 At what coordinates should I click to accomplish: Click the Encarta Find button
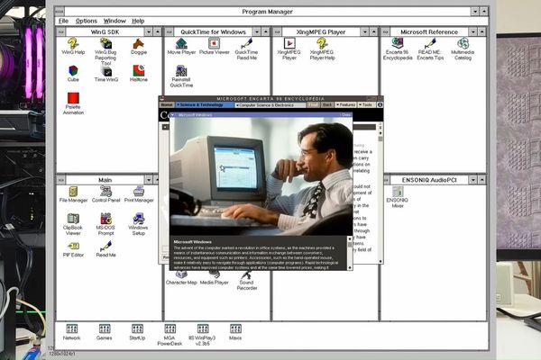[x=313, y=104]
